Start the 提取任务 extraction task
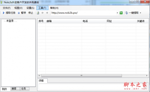The height and width of the screenshot is (92, 150). [9, 13]
